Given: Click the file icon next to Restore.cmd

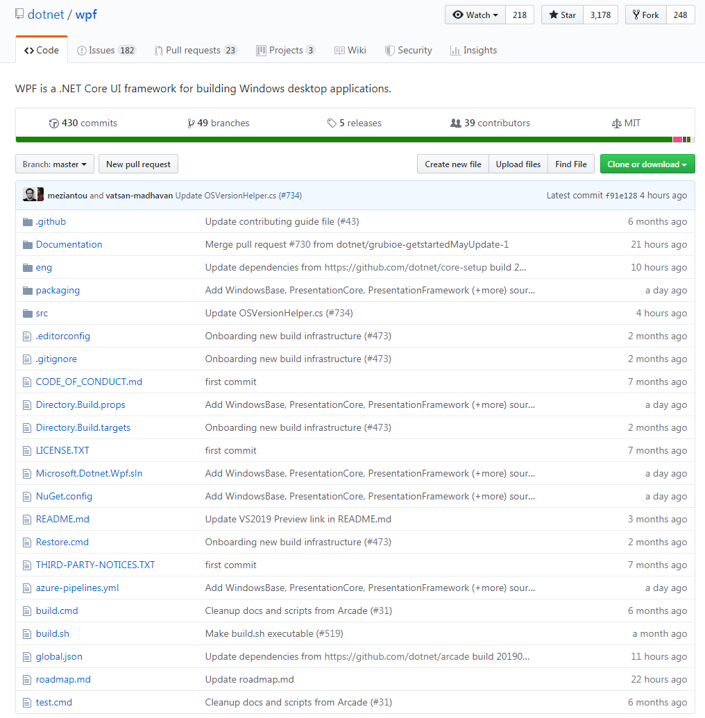Looking at the screenshot, I should click(x=27, y=542).
